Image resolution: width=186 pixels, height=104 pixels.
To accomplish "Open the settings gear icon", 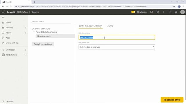I will point(158,12).
